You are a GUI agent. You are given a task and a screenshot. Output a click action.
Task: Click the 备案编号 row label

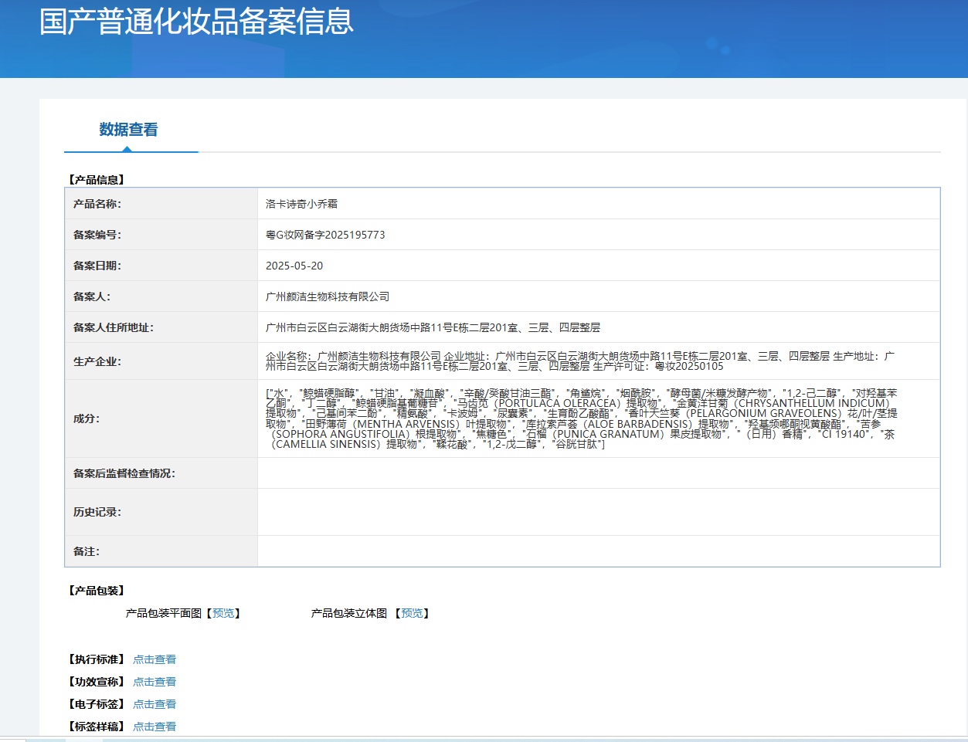[x=97, y=235]
